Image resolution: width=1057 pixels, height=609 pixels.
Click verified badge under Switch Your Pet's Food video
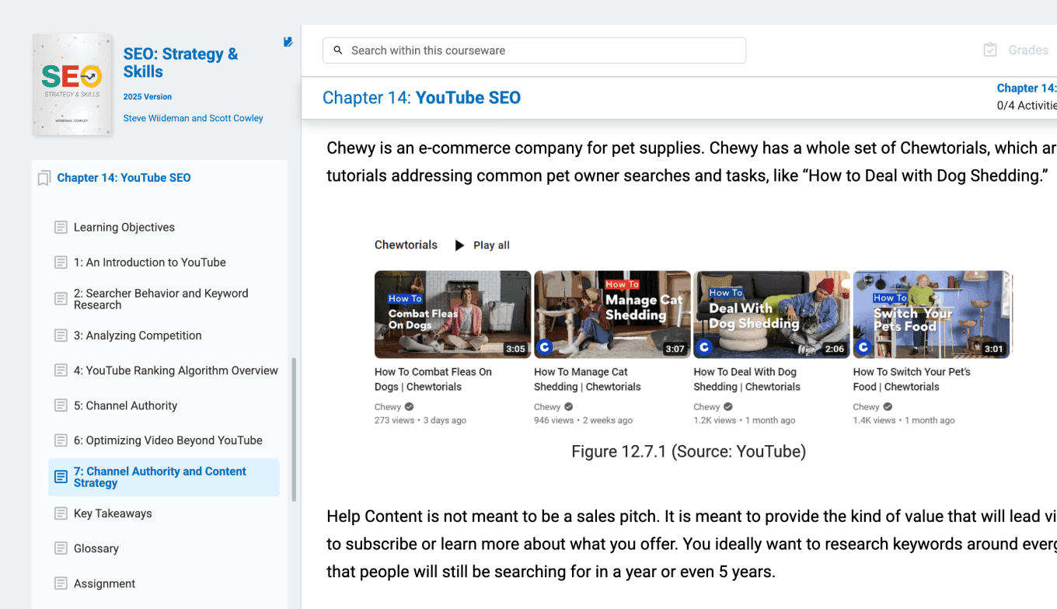(888, 407)
